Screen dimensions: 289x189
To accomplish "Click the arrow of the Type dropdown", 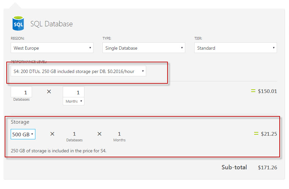I will [182, 48].
